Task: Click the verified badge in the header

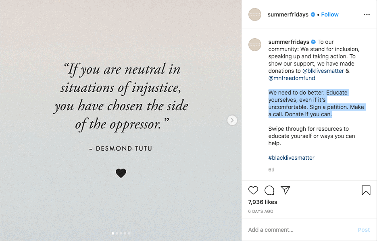Action: [x=313, y=14]
